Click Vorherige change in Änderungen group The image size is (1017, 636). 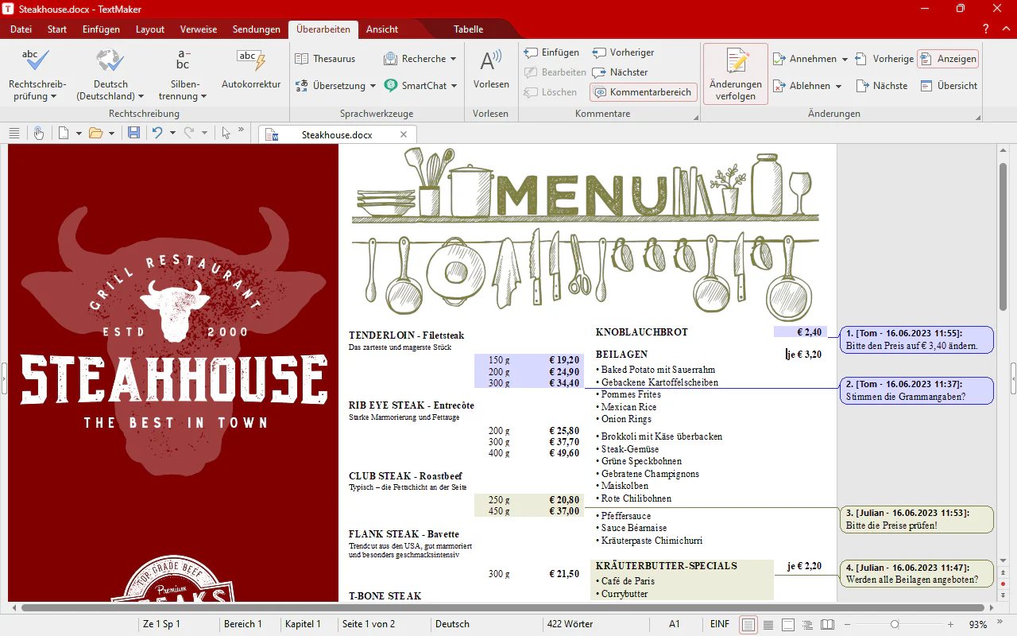[x=884, y=59]
